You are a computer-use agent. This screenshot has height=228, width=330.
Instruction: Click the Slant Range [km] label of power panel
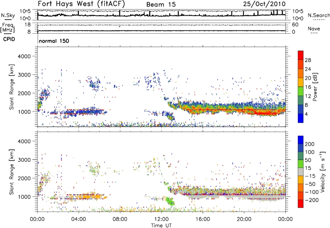click(x=12, y=87)
